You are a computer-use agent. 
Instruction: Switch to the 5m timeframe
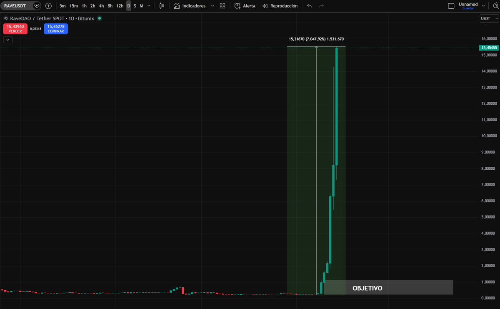pyautogui.click(x=62, y=6)
